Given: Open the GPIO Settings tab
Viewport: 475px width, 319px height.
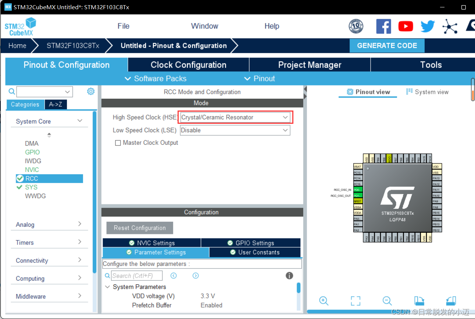Looking at the screenshot, I should (x=251, y=243).
